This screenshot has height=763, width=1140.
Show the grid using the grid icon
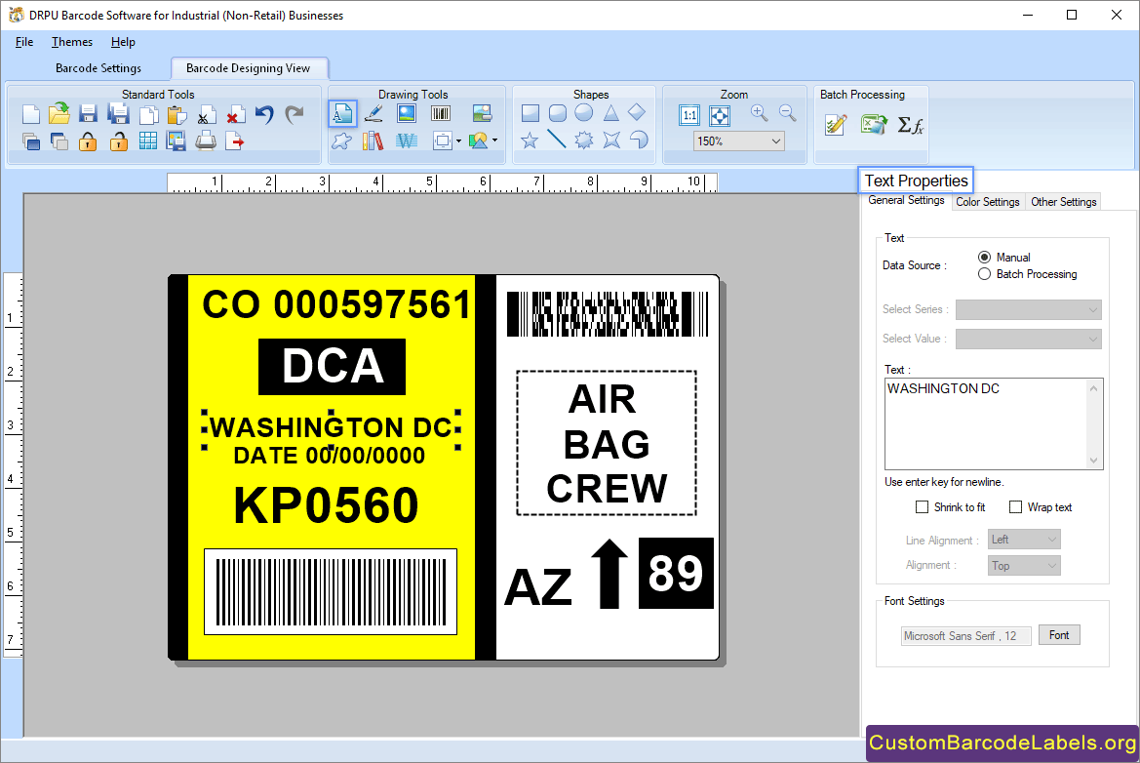click(x=147, y=141)
